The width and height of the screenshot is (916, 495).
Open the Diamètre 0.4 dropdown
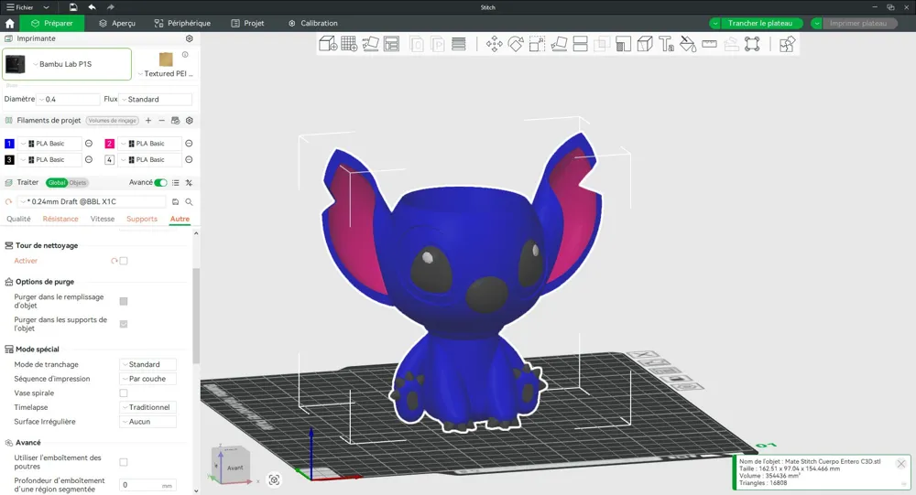point(68,99)
